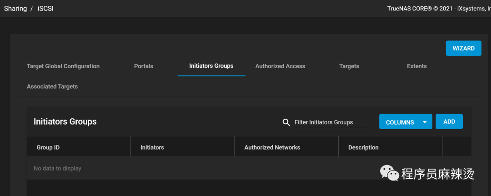This screenshot has width=491, height=196.
Task: Go to the Authorized Access tab
Action: click(280, 66)
